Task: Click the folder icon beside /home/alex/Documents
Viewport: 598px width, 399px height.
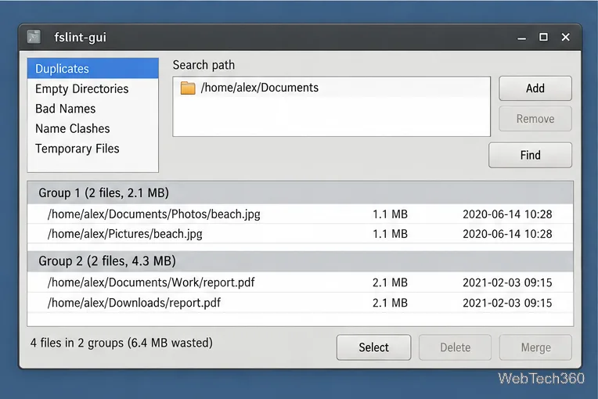Action: click(x=188, y=88)
